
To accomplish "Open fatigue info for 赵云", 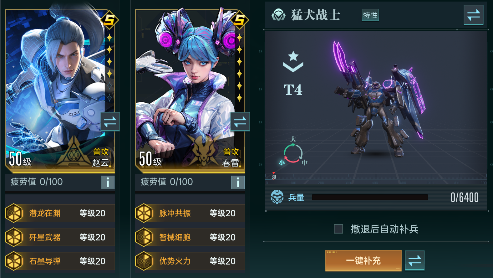I will 108,182.
